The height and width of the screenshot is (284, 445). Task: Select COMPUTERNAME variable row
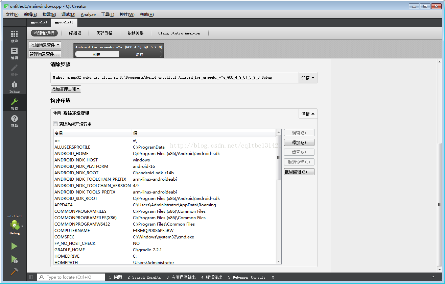[x=165, y=230]
